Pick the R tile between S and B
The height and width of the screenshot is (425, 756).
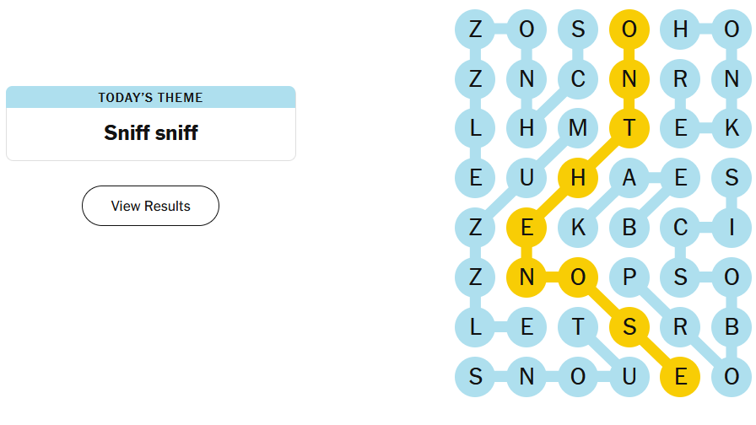[680, 326]
